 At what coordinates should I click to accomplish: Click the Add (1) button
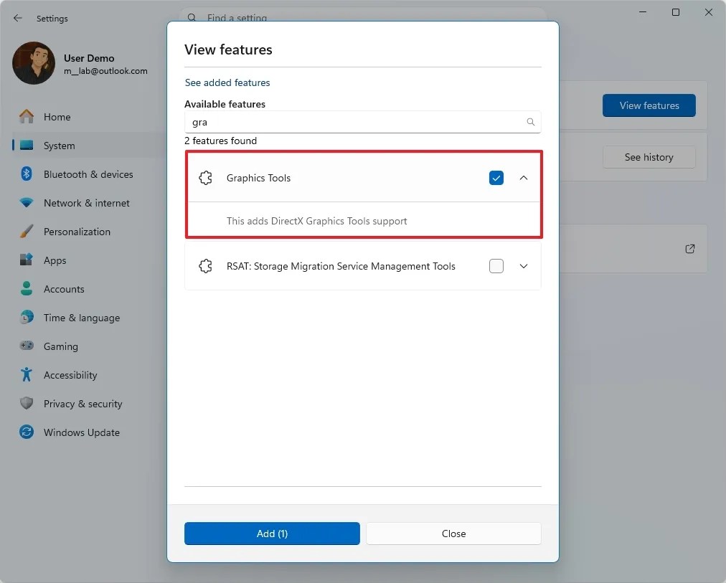pos(272,534)
